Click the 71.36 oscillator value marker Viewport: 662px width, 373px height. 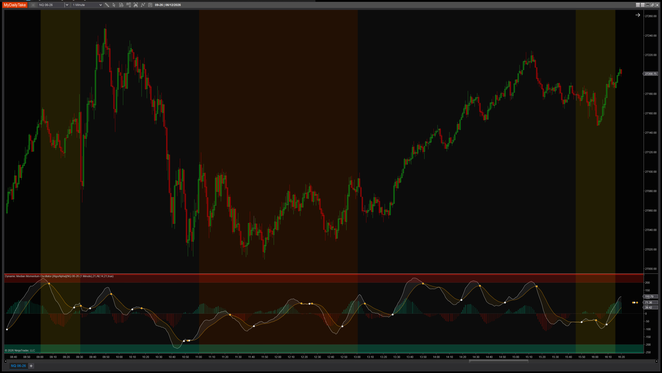650,303
